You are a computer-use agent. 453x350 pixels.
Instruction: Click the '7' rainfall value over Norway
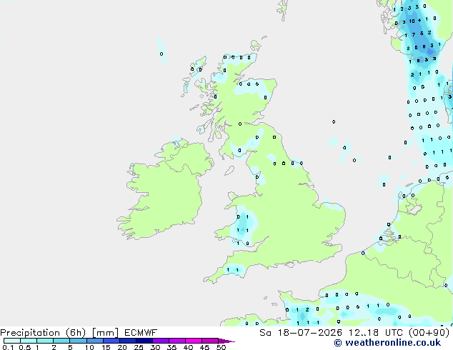click(414, 35)
